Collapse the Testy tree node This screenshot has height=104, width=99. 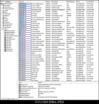tap(2, 29)
